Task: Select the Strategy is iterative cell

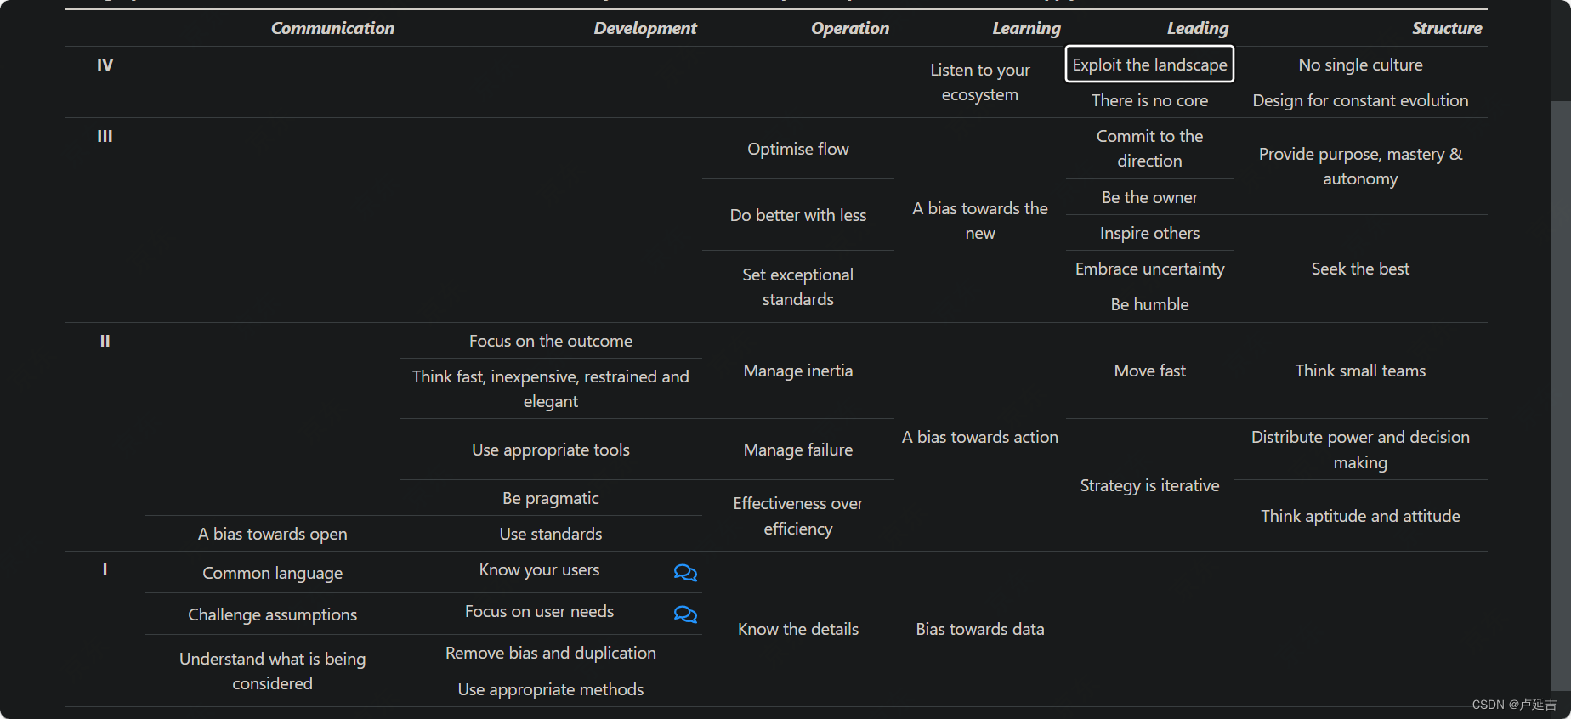Action: point(1149,485)
